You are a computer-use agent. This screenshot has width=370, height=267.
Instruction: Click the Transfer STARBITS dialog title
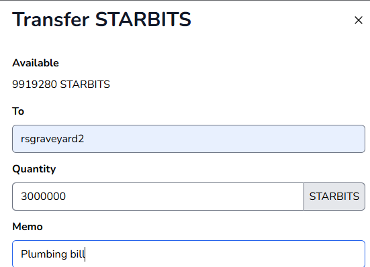click(x=101, y=19)
